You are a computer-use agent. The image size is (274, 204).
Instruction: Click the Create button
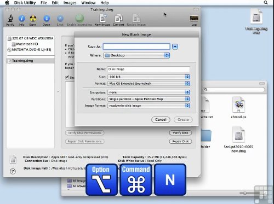click(183, 120)
